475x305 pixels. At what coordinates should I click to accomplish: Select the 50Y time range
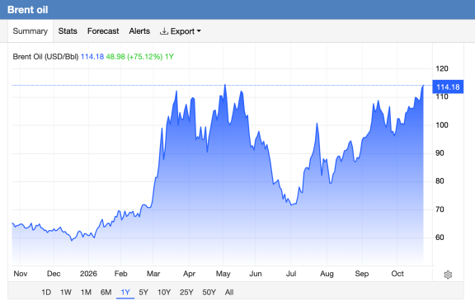(x=209, y=293)
